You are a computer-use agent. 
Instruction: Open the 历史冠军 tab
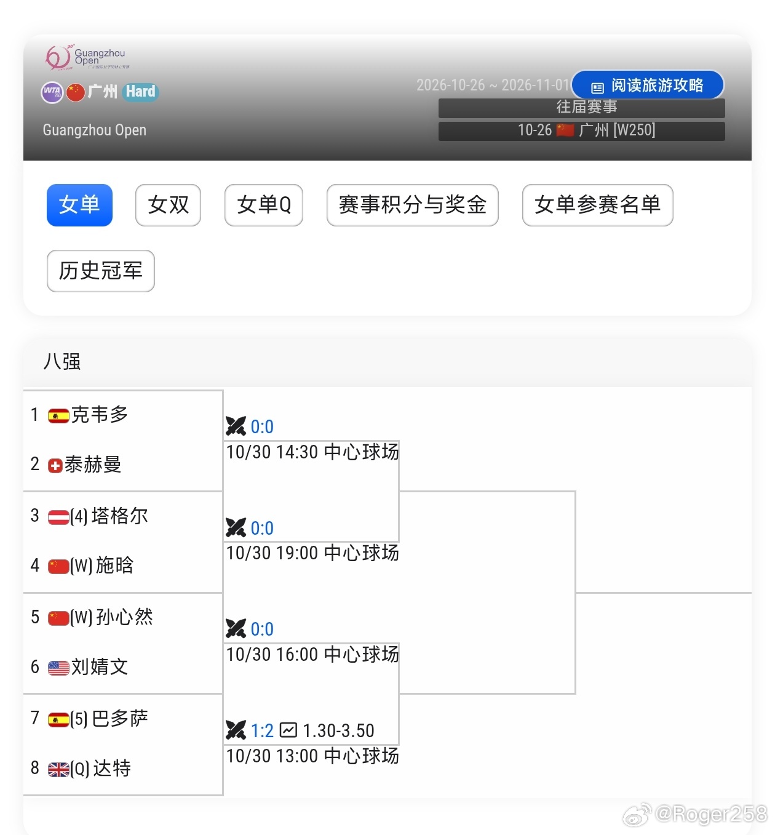point(101,271)
